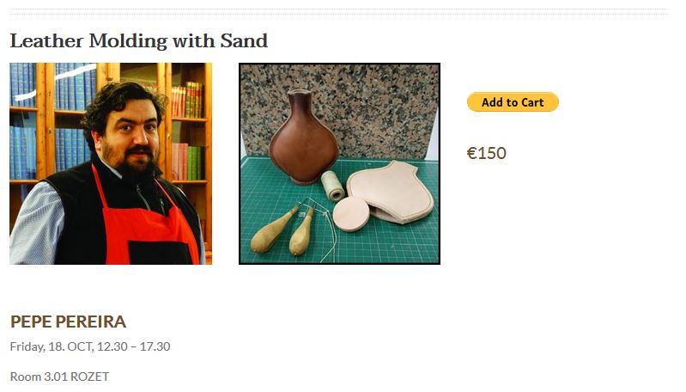
Task: Click the PEPE PEREIRA instructor name
Action: [x=68, y=322]
